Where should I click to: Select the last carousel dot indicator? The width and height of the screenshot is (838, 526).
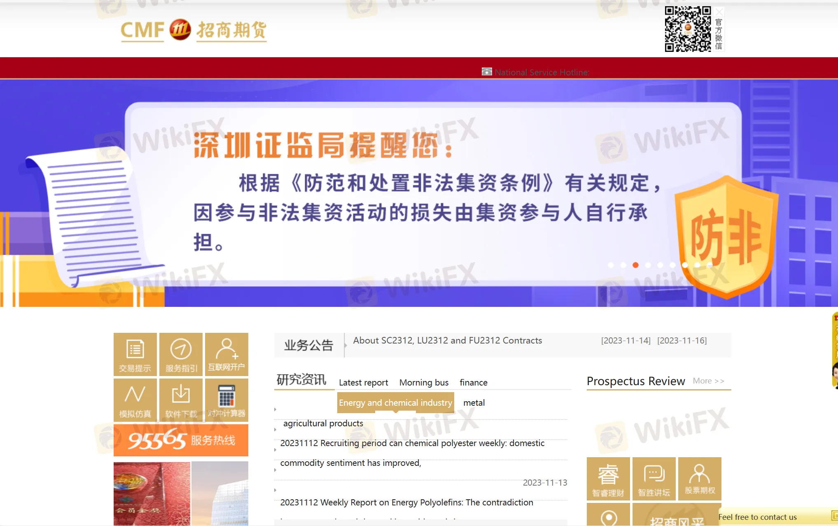[x=710, y=265]
